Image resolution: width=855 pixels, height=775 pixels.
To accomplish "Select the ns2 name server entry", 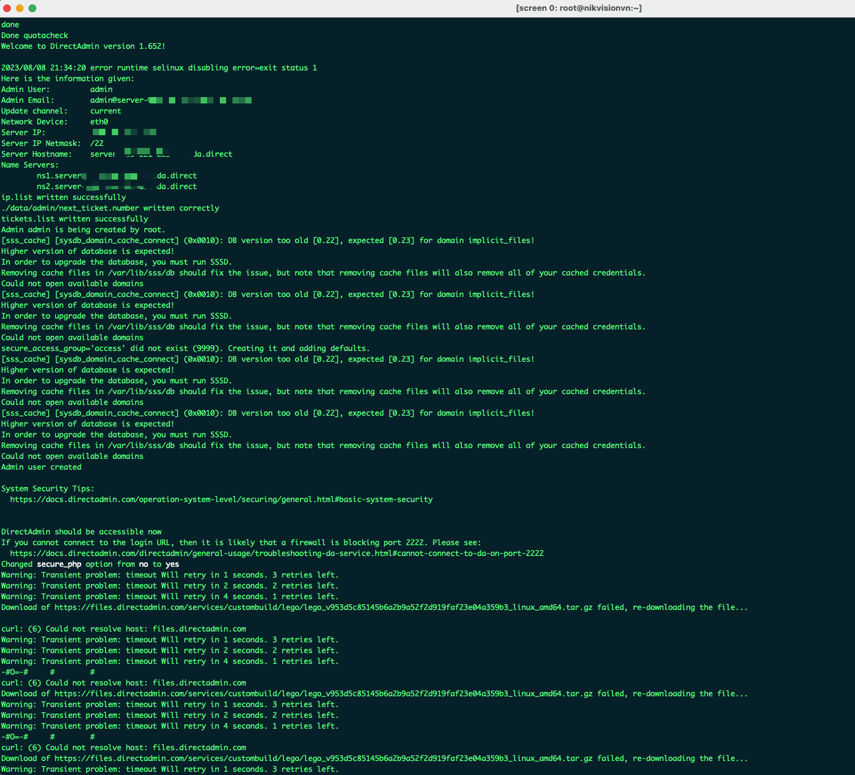I will [116, 187].
